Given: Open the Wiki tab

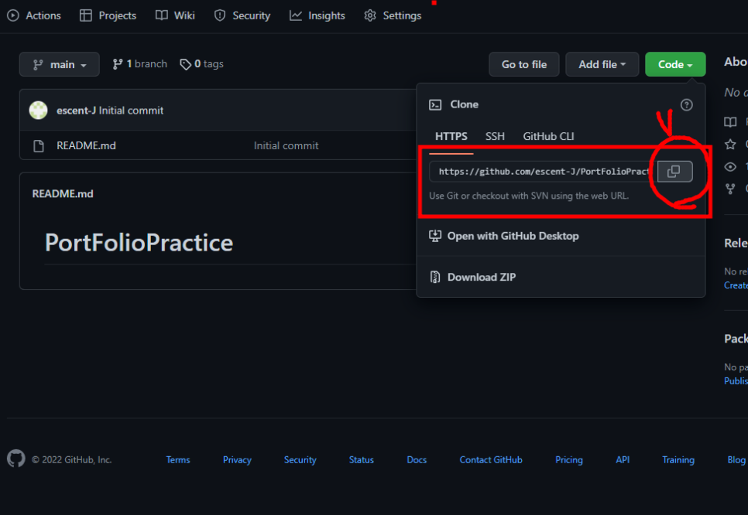Looking at the screenshot, I should click(175, 15).
